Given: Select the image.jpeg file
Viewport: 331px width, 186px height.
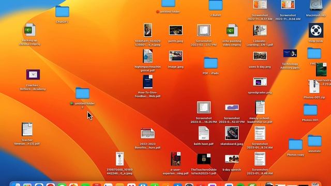Looking at the screenshot, I should (176, 56).
